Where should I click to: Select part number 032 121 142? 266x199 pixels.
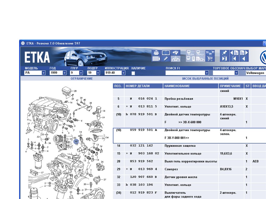pyautogui.click(x=142, y=145)
